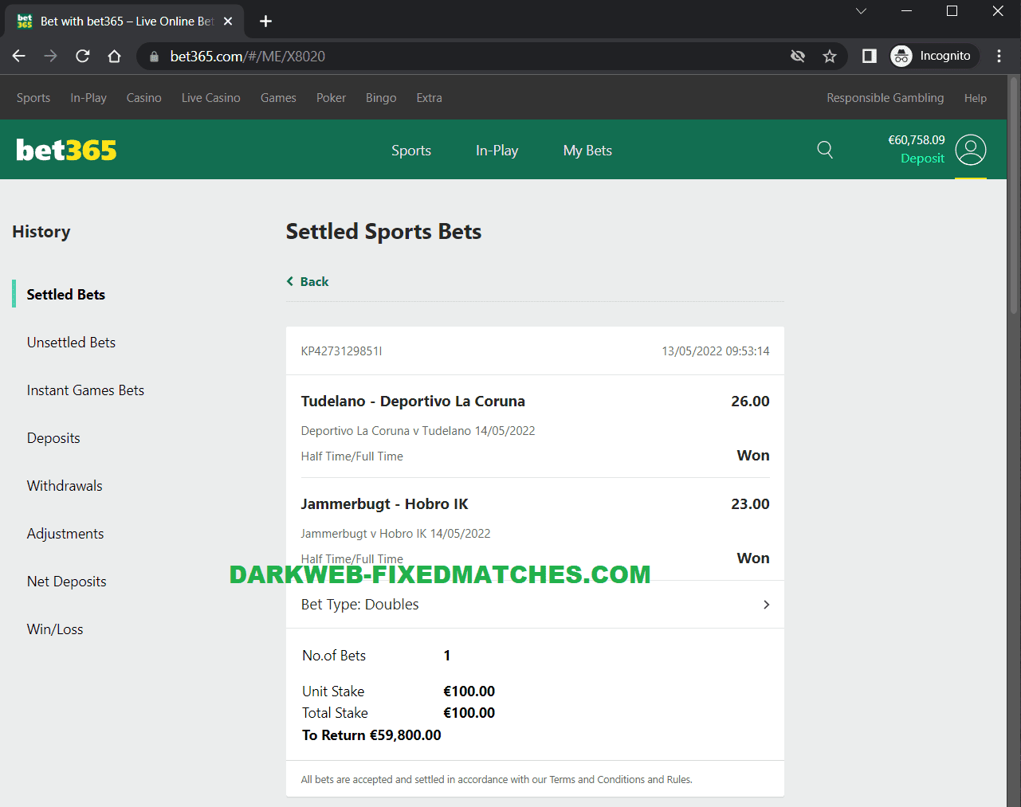The width and height of the screenshot is (1021, 807).
Task: Open tab search chevron in title bar
Action: point(861,11)
